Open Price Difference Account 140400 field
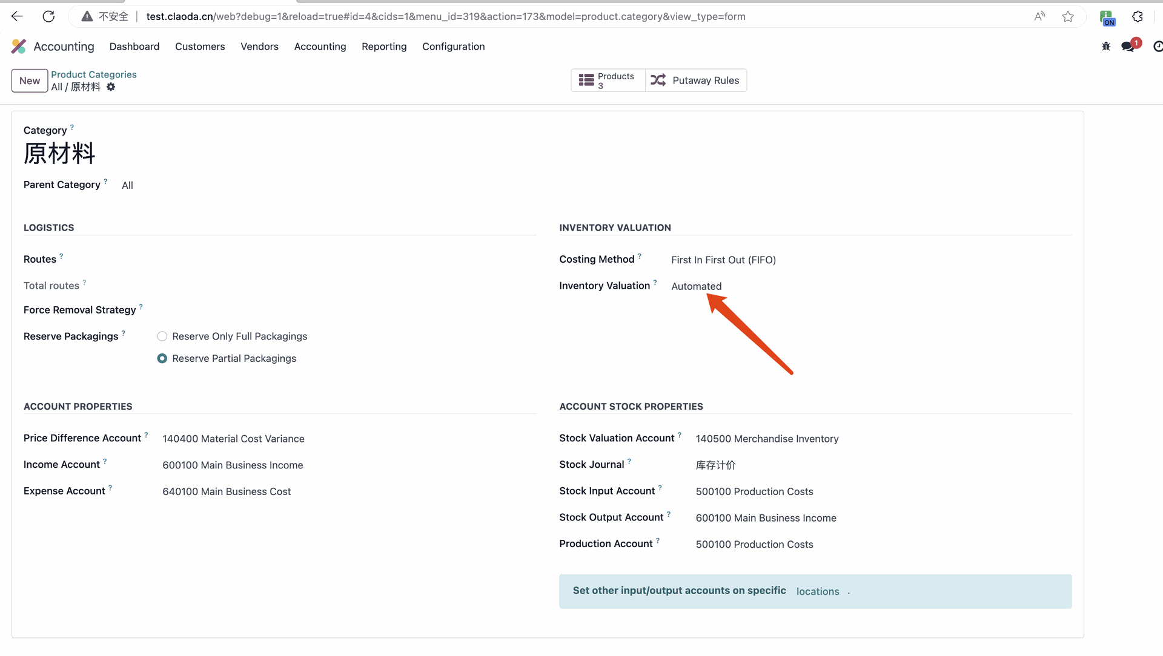Viewport: 1163px width, 656px height. [x=233, y=439]
